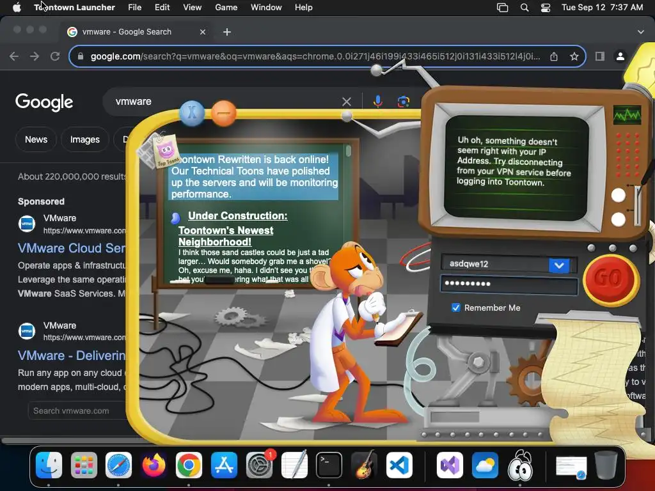The height and width of the screenshot is (491, 655).
Task: Toggle Chrome's side panel
Action: [x=600, y=56]
